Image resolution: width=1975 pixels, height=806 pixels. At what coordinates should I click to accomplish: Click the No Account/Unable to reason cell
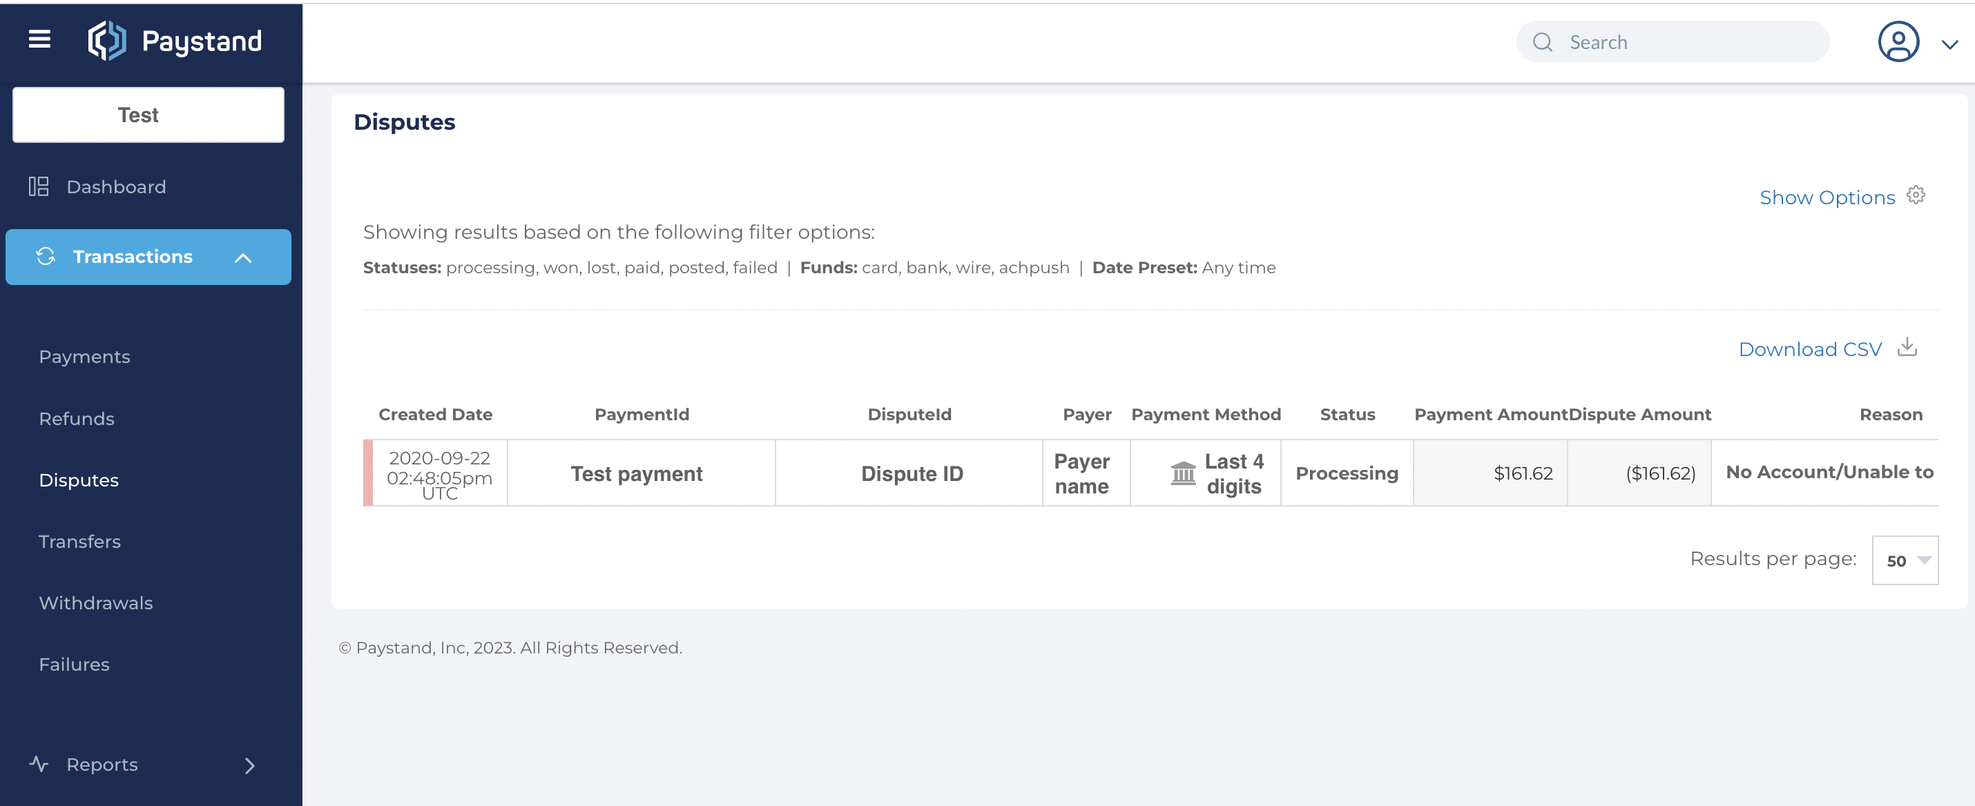(1826, 472)
